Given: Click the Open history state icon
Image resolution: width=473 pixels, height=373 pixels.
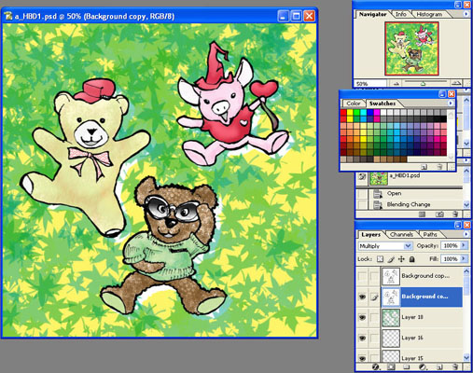Looking at the screenshot, I should (377, 194).
